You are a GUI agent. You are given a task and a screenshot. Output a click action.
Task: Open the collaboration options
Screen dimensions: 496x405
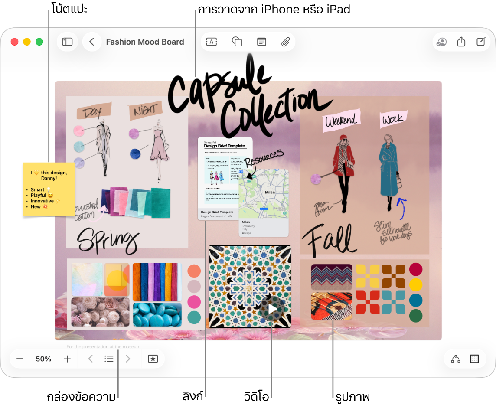pos(442,42)
